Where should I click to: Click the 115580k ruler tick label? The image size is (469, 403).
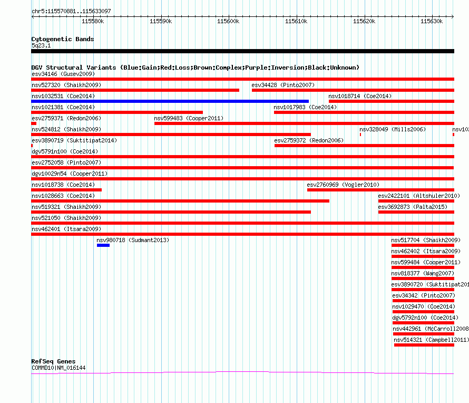[x=93, y=21]
